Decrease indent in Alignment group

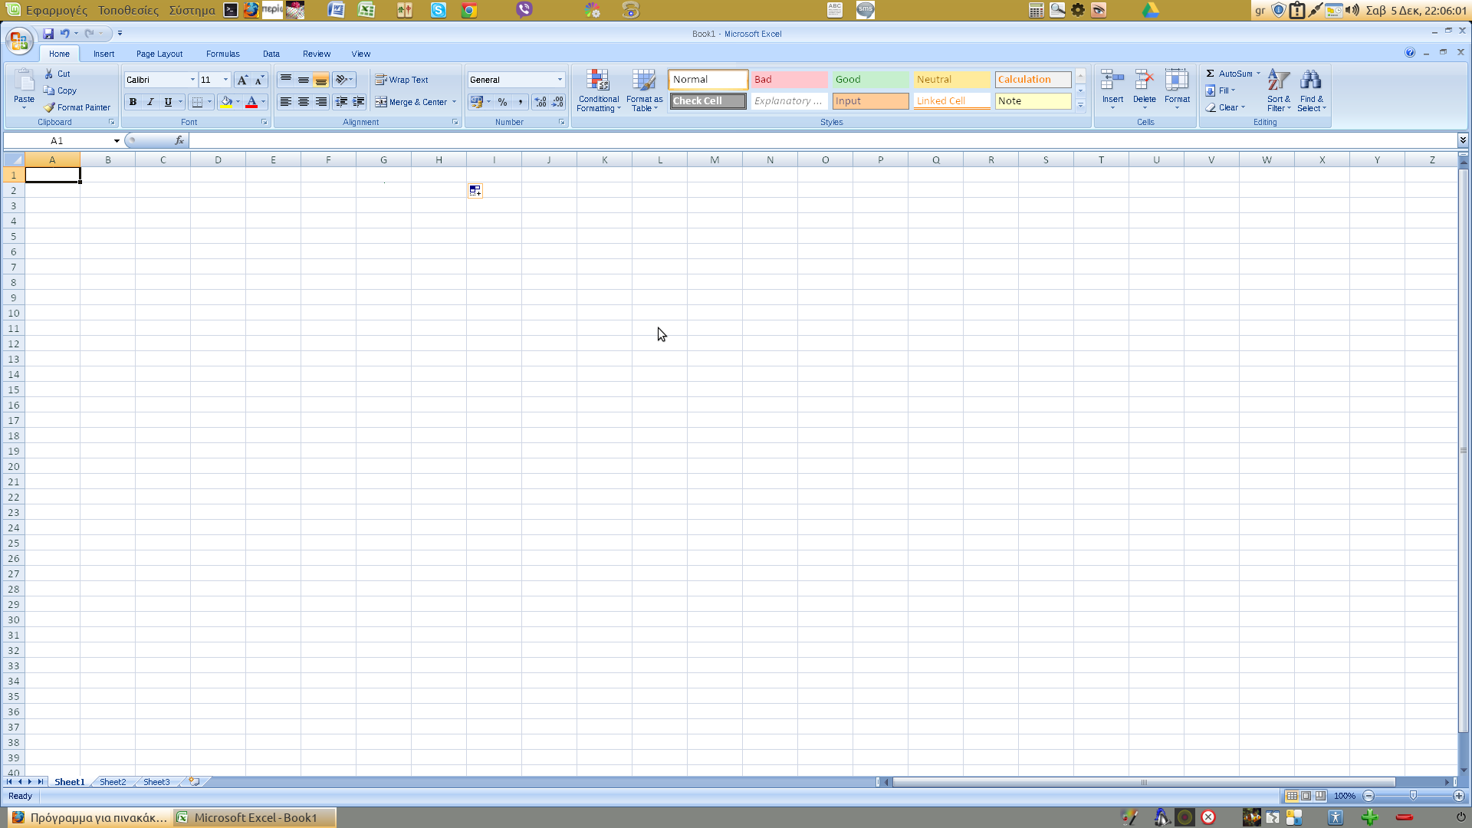pyautogui.click(x=341, y=102)
